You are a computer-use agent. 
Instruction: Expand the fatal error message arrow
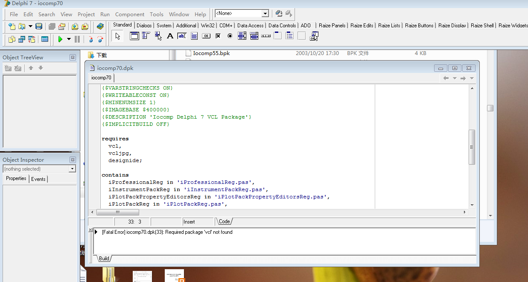96,232
